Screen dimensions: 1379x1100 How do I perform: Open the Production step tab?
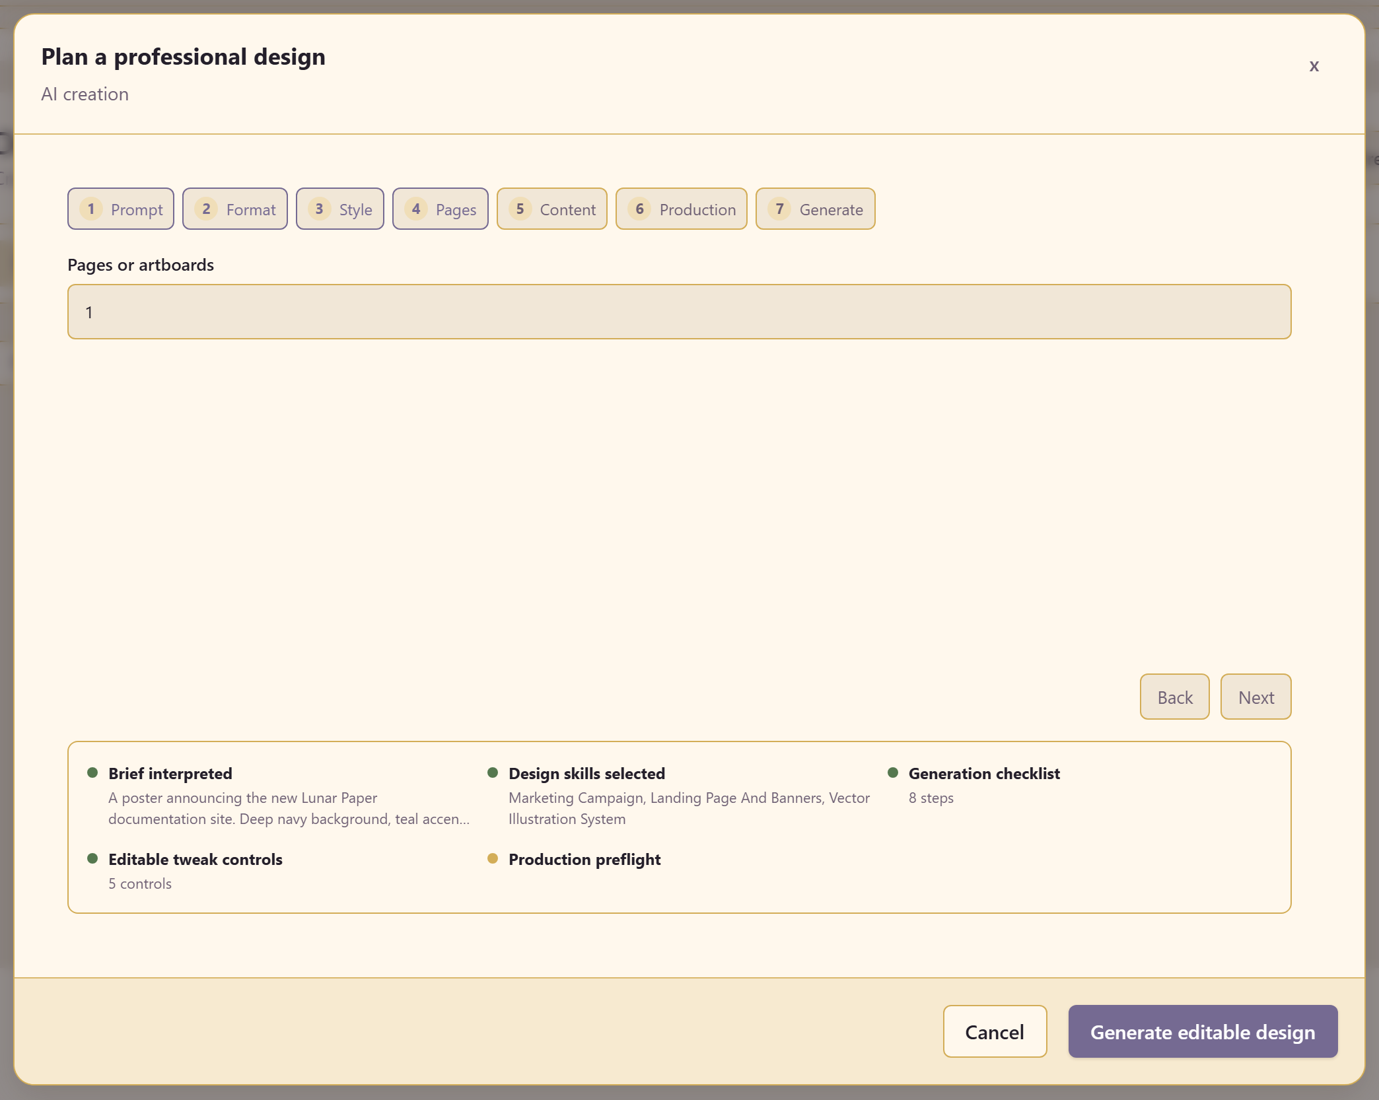pyautogui.click(x=682, y=209)
